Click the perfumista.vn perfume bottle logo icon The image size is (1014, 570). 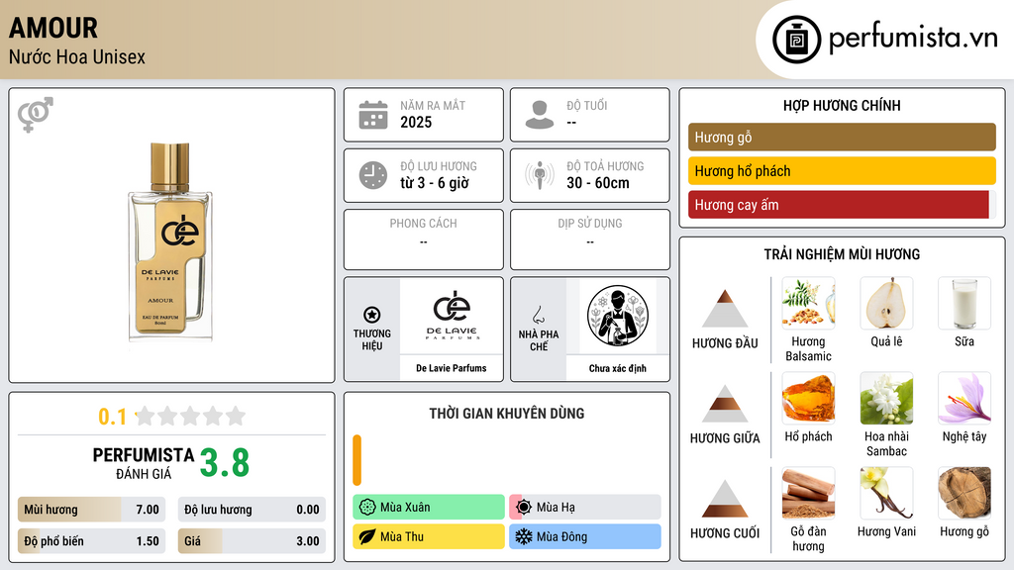tap(796, 40)
